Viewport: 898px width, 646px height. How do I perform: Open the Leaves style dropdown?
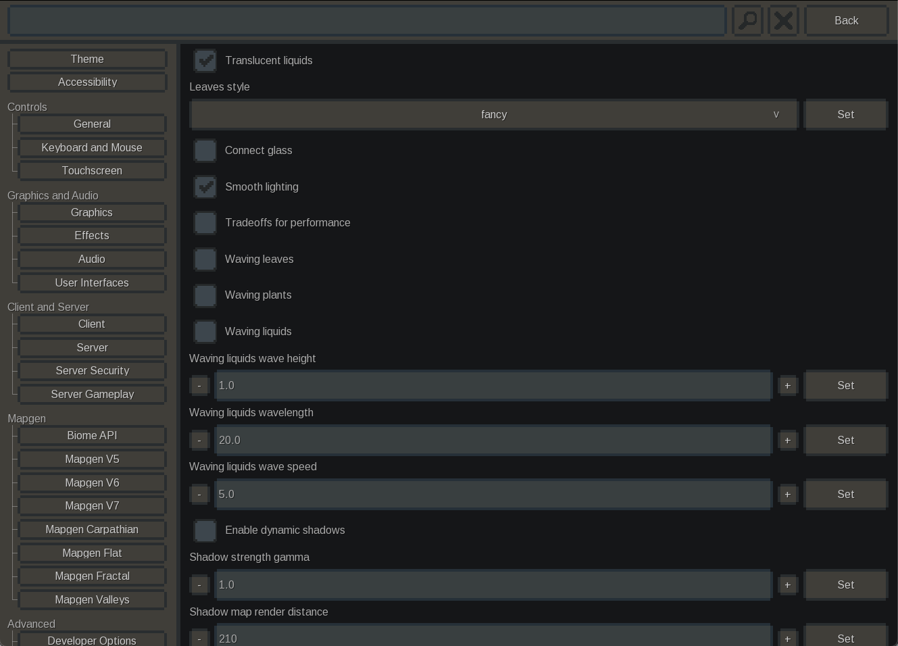[494, 115]
